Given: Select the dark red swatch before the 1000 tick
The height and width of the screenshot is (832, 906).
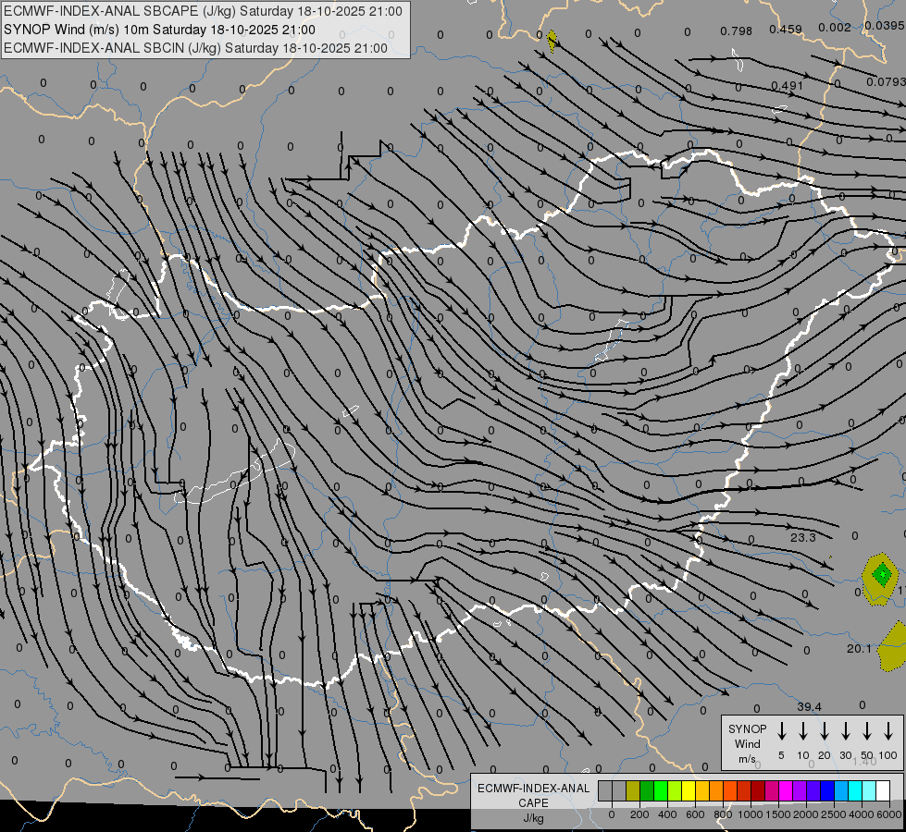Looking at the screenshot, I should click(758, 790).
